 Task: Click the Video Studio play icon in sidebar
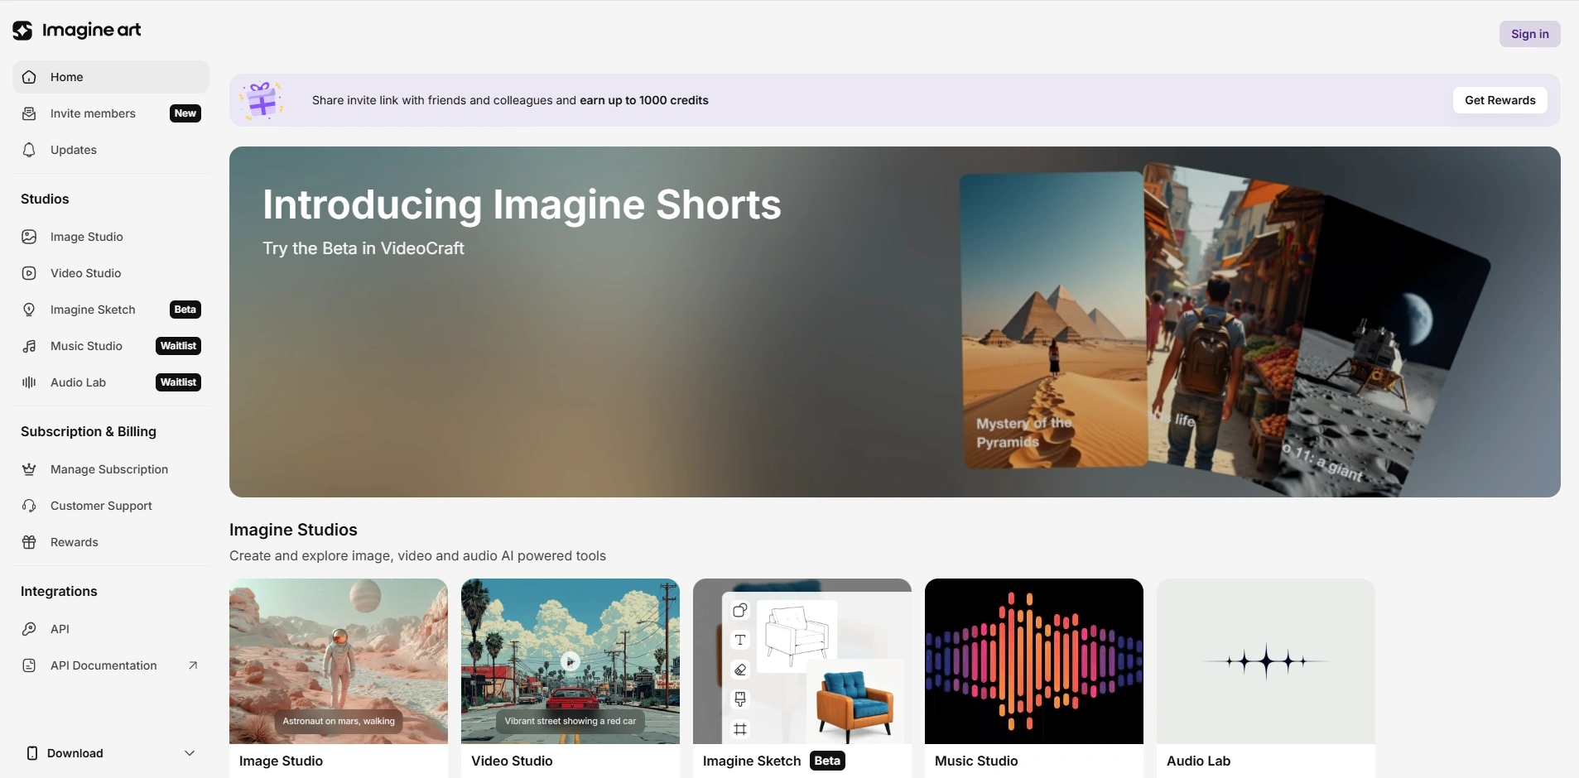tap(29, 273)
